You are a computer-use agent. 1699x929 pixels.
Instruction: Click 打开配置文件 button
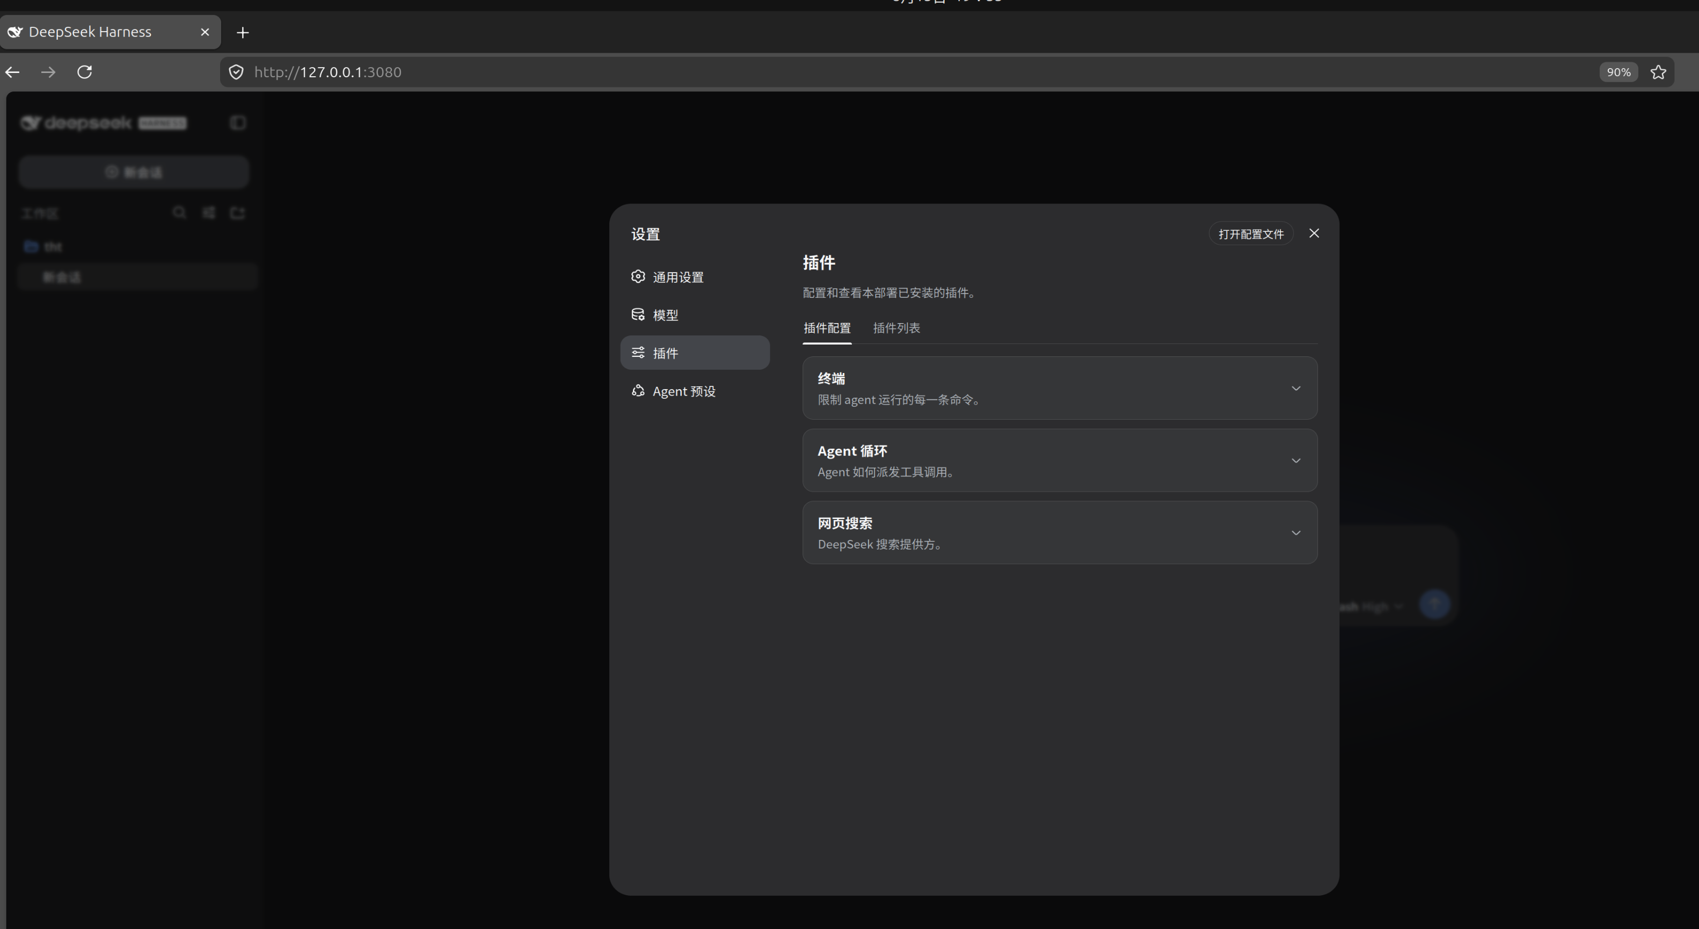click(1251, 234)
